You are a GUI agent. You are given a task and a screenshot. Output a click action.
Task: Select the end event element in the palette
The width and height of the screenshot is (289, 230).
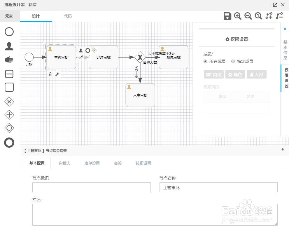click(x=9, y=143)
